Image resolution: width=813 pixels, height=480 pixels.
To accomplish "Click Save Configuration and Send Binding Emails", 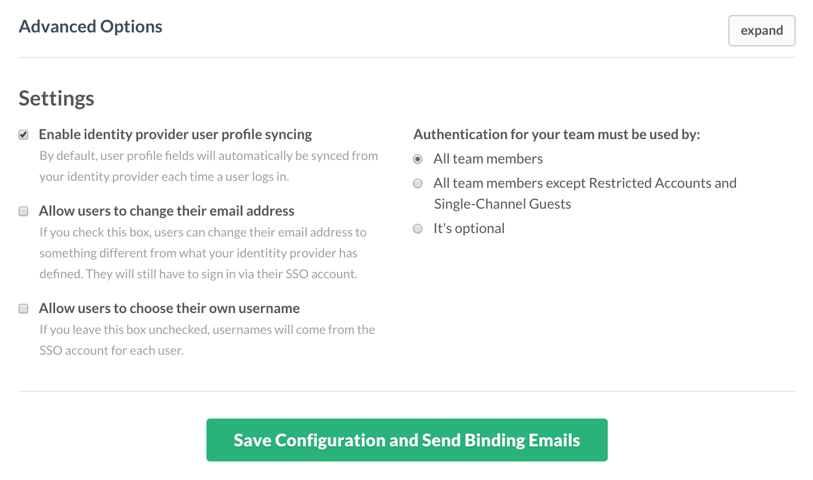I will pyautogui.click(x=407, y=439).
